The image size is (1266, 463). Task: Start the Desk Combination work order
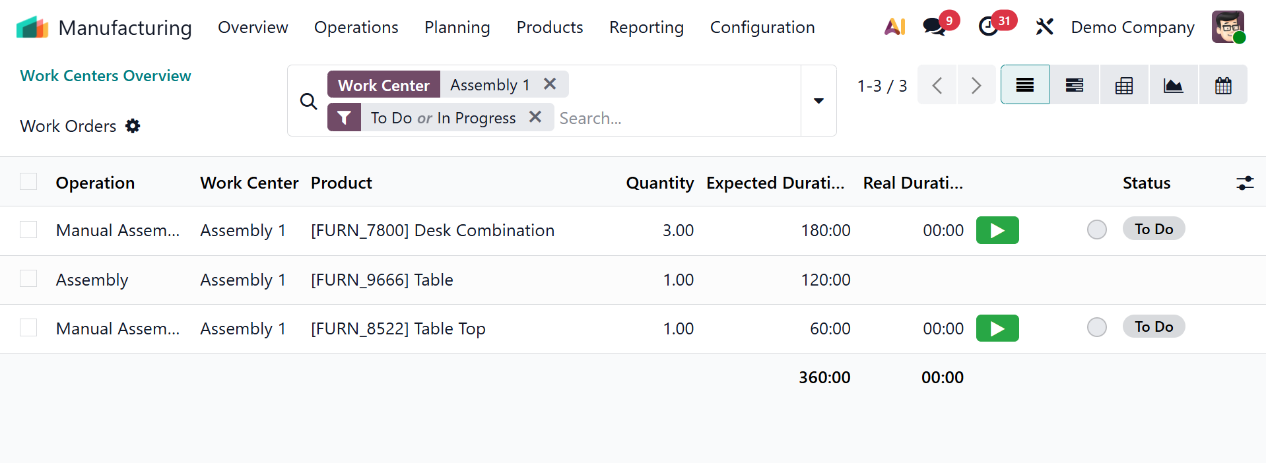997,230
